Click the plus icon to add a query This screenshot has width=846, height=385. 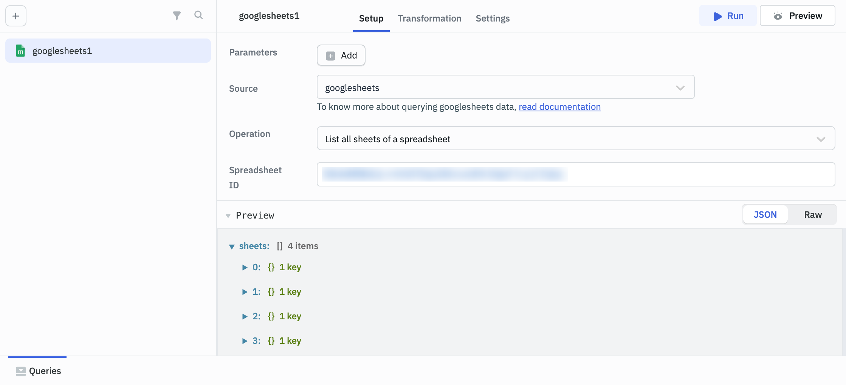pos(16,16)
